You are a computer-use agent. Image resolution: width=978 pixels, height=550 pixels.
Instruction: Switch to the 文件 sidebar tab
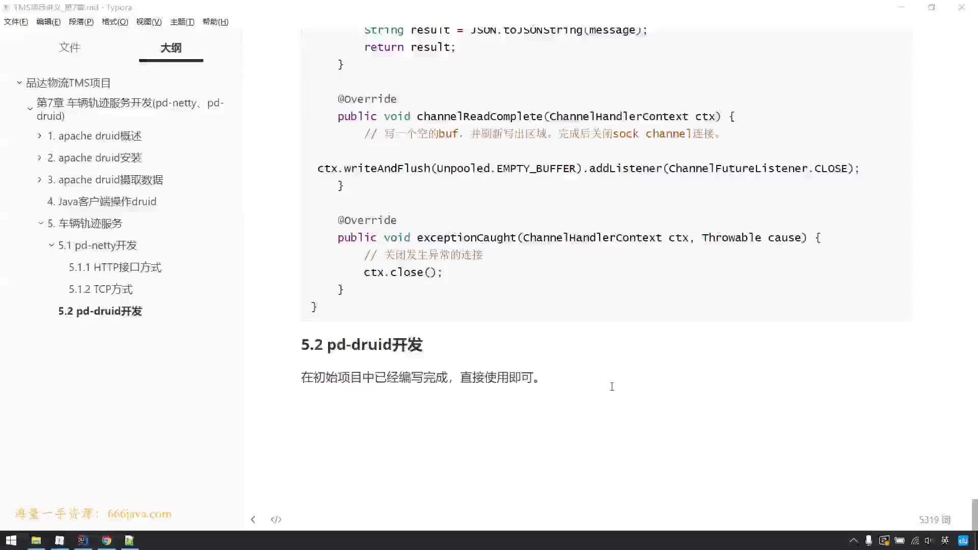pos(69,47)
